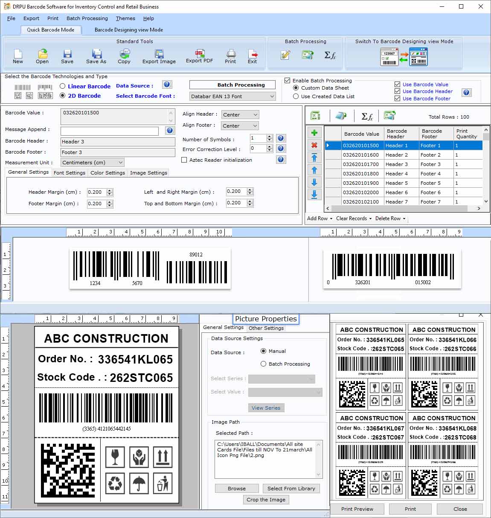Switch to the Font Settings tab
Image resolution: width=491 pixels, height=518 pixels.
coord(70,172)
